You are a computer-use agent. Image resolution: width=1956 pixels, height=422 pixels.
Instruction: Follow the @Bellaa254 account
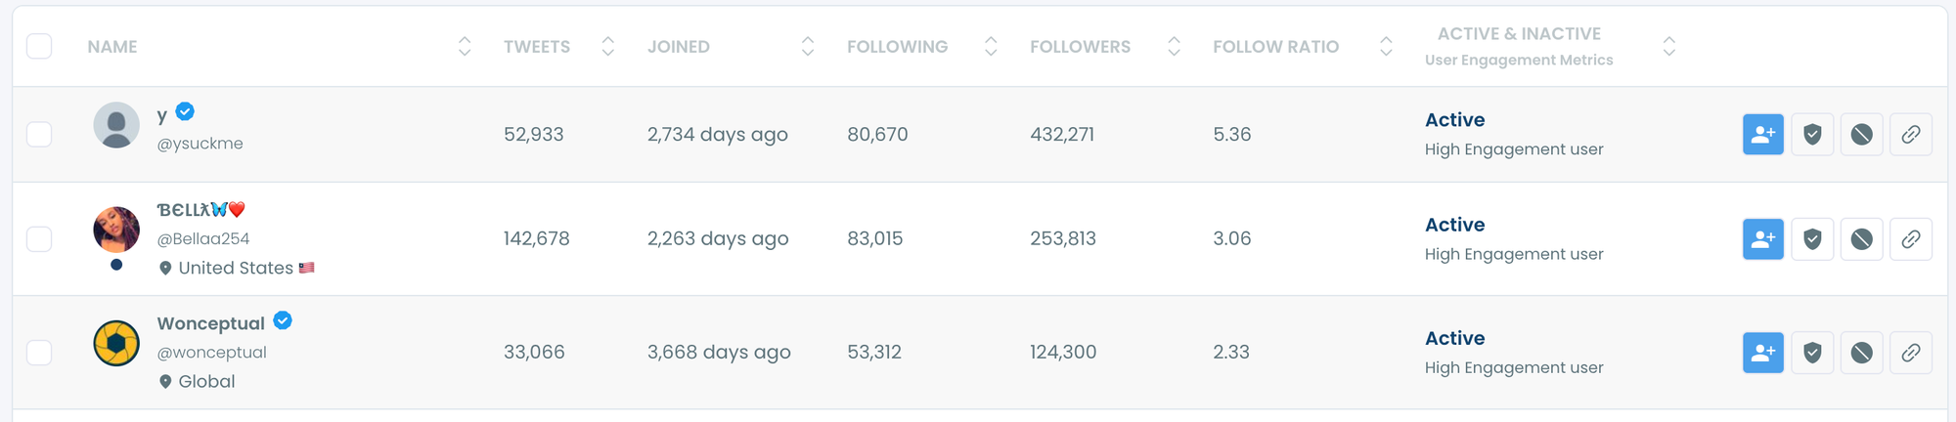(1762, 239)
